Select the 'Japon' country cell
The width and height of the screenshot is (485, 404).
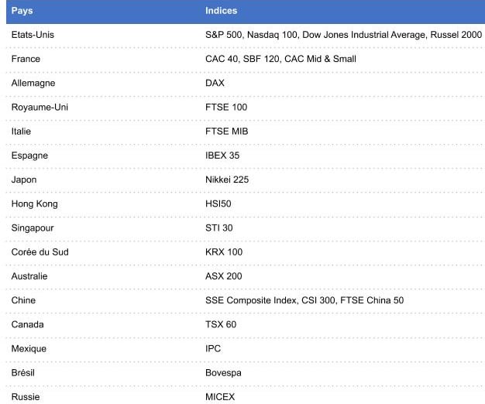point(24,180)
